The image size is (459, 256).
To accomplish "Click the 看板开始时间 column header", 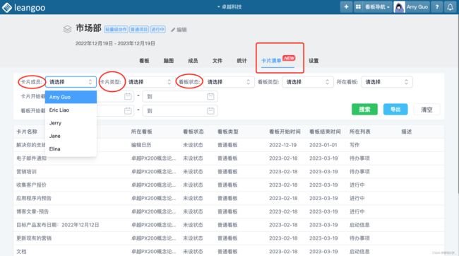I will click(285, 132).
